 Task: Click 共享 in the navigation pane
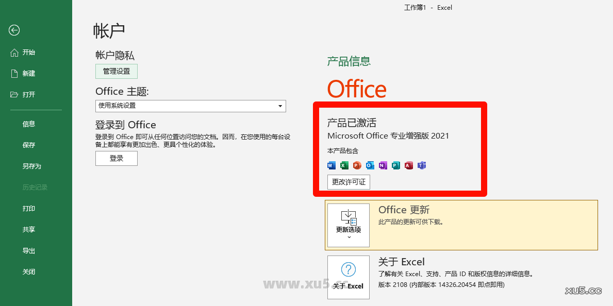coord(29,229)
